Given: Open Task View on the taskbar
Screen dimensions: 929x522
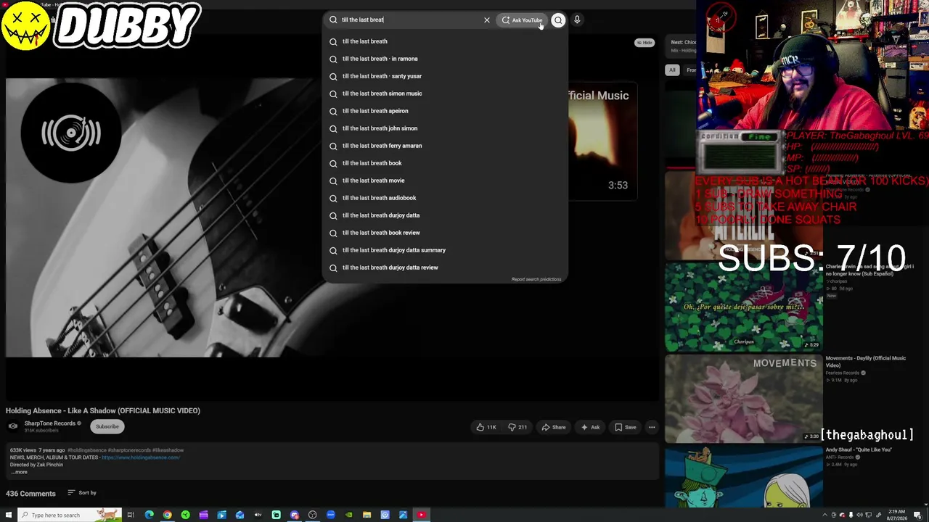Looking at the screenshot, I should [131, 515].
